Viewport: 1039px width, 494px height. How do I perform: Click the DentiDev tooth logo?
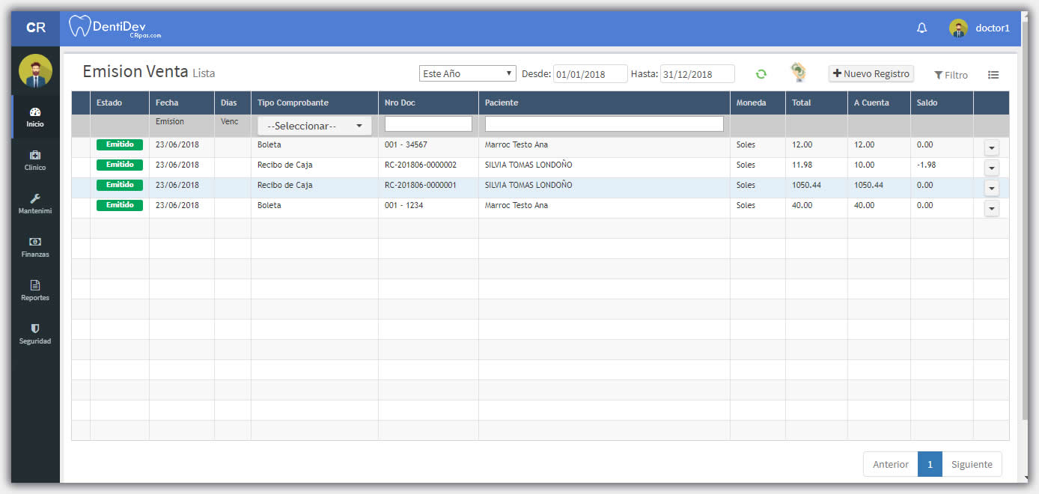[x=79, y=26]
